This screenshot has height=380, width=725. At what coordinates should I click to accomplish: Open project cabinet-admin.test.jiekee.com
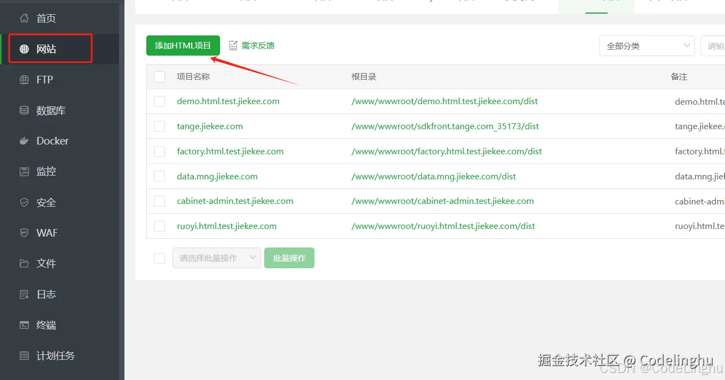tap(235, 201)
